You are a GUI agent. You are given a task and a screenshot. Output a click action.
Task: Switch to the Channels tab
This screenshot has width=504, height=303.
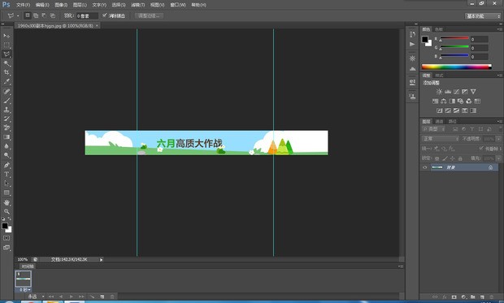click(x=440, y=122)
